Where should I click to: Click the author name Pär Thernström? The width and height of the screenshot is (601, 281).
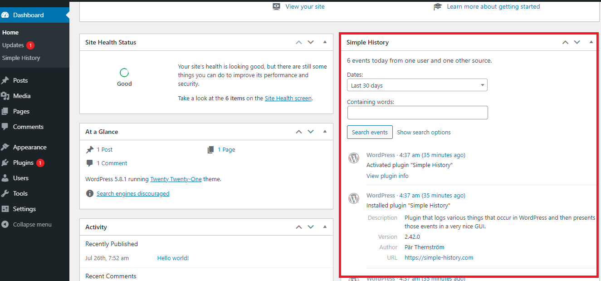[425, 247]
